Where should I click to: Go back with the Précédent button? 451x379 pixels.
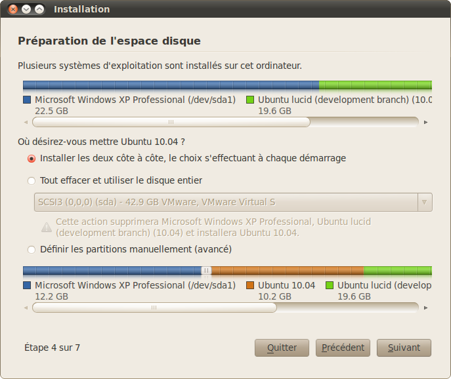coord(343,348)
